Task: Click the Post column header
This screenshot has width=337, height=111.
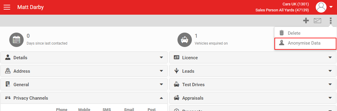Action: 152,110
